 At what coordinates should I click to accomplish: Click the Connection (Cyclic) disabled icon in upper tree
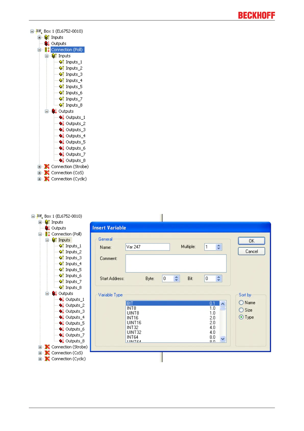point(47,179)
